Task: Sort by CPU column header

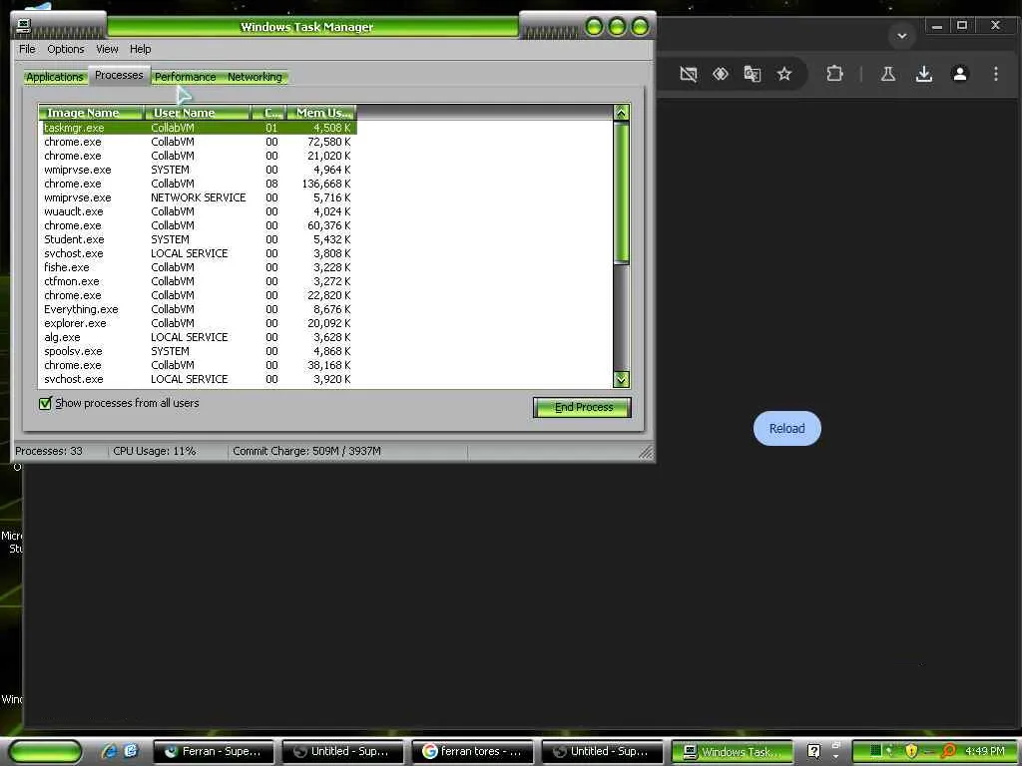Action: pos(269,113)
